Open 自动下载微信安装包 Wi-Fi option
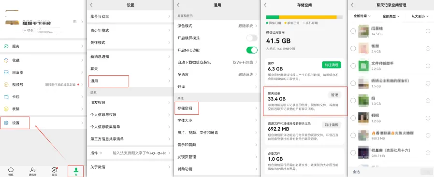The width and height of the screenshot is (434, 177). [217, 62]
